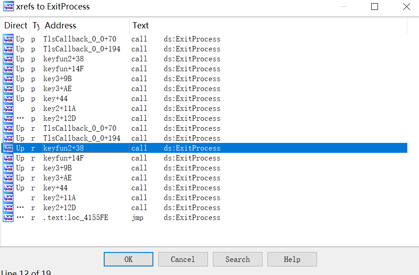Click ds:ExitProcess in p-type key+44 row
Image resolution: width=419 pixels, height=275 pixels.
click(192, 99)
